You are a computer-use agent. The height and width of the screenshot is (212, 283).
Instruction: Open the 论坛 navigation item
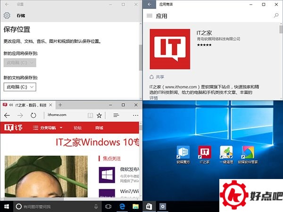click(77, 128)
